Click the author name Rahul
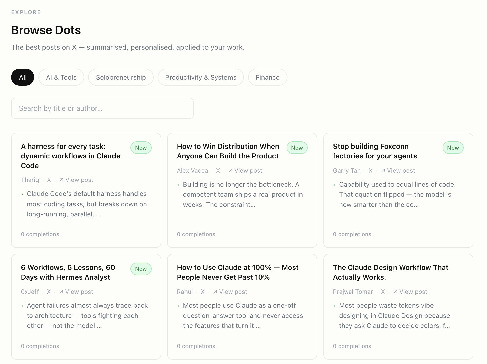Viewport: 487px width, 364px height. pyautogui.click(x=185, y=292)
